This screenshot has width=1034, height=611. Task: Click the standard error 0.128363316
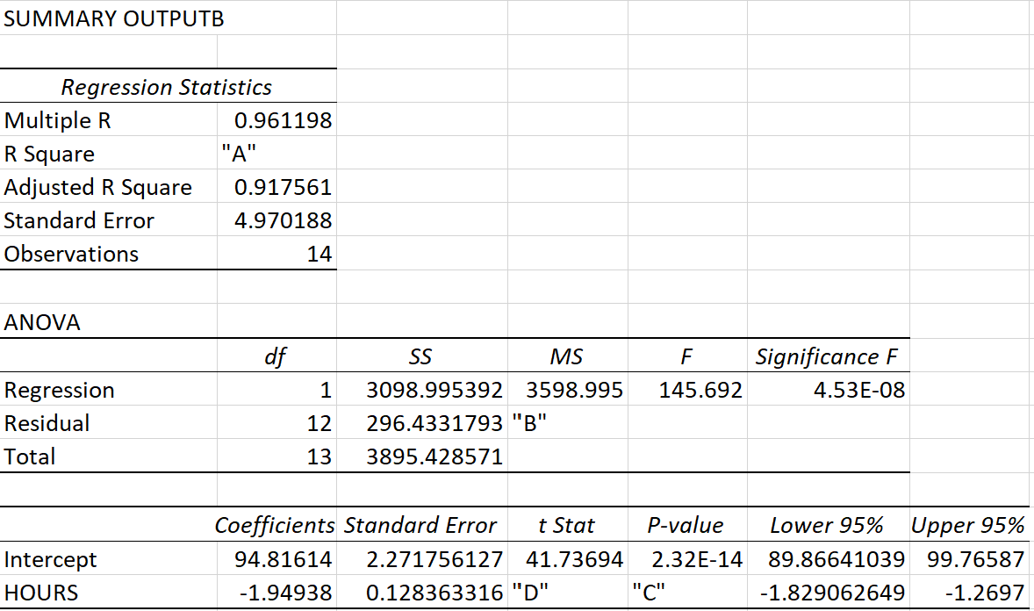point(434,593)
